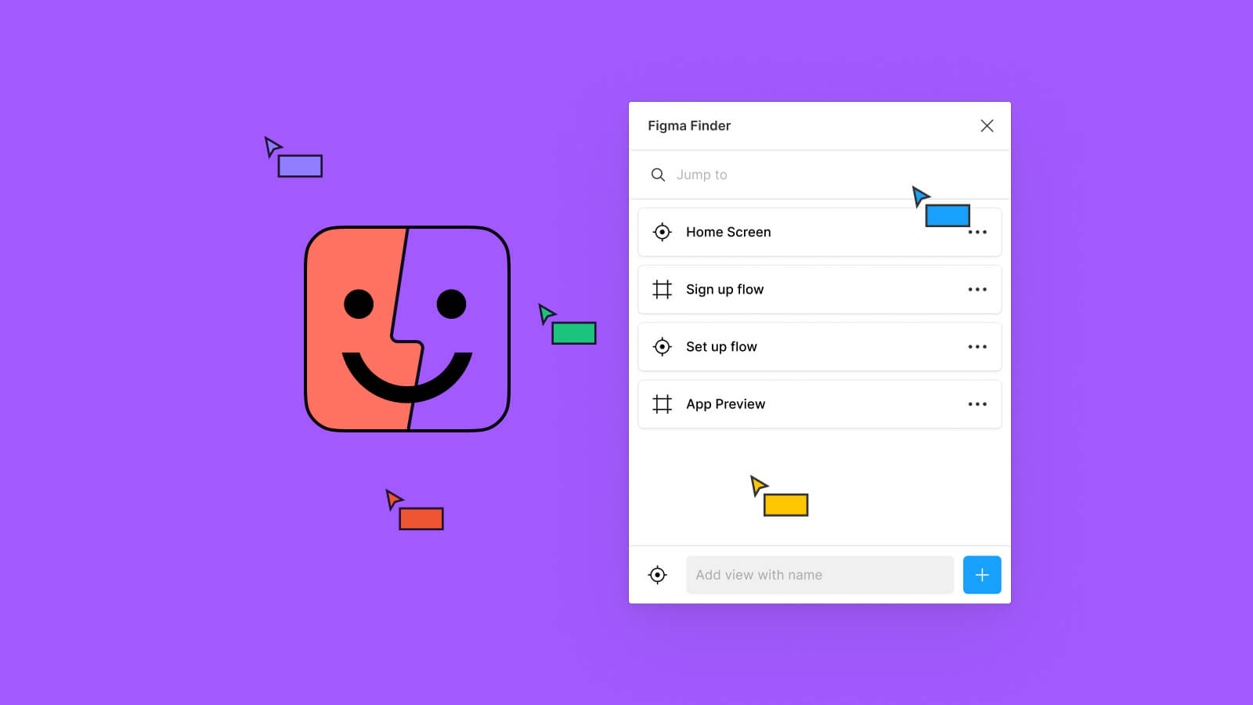Click the target icon beside Set up flow
Viewport: 1253px width, 705px height.
(x=662, y=347)
